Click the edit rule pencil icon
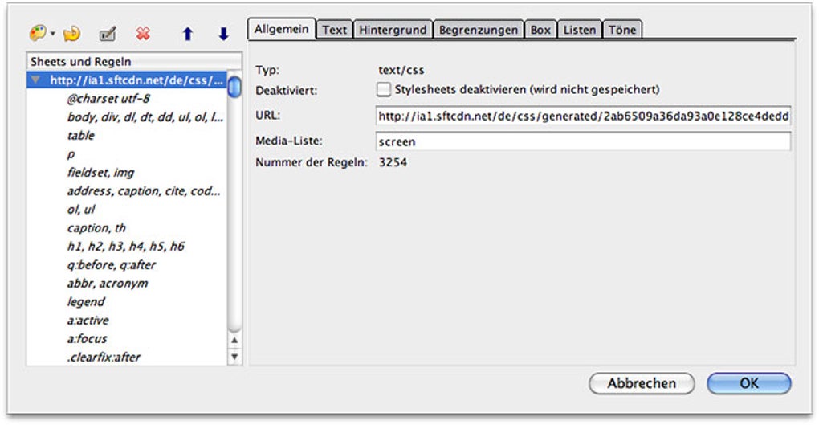Image resolution: width=819 pixels, height=425 pixels. (x=108, y=35)
